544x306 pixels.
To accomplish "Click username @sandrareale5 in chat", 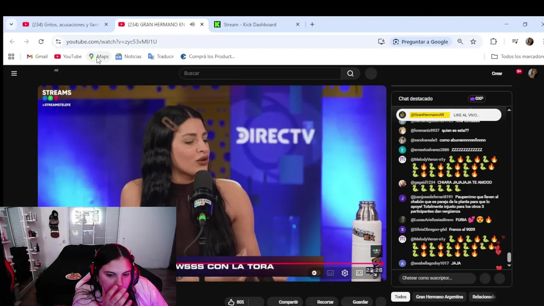I will coord(424,140).
